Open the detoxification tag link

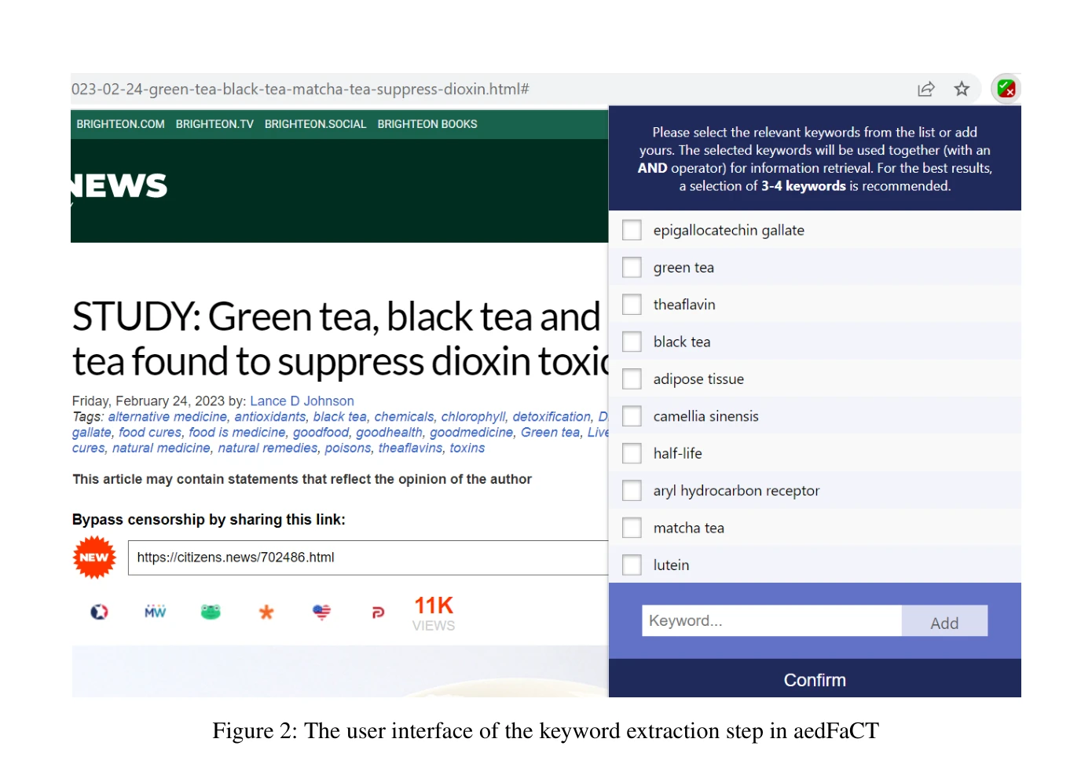click(551, 417)
